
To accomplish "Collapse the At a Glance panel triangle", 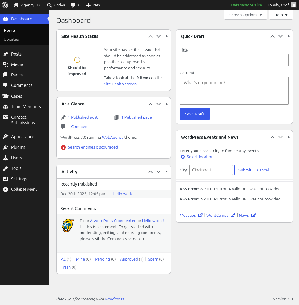I will 166,104.
